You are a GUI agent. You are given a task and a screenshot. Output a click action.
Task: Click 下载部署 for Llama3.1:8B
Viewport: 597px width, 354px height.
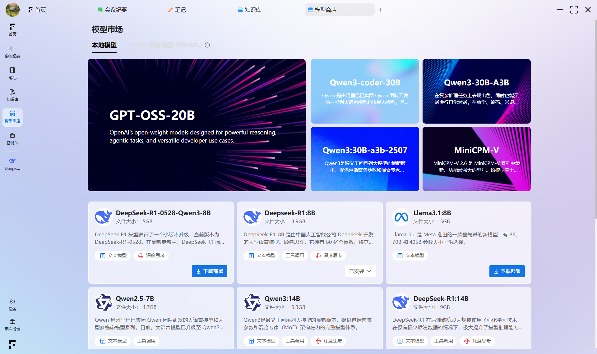507,271
